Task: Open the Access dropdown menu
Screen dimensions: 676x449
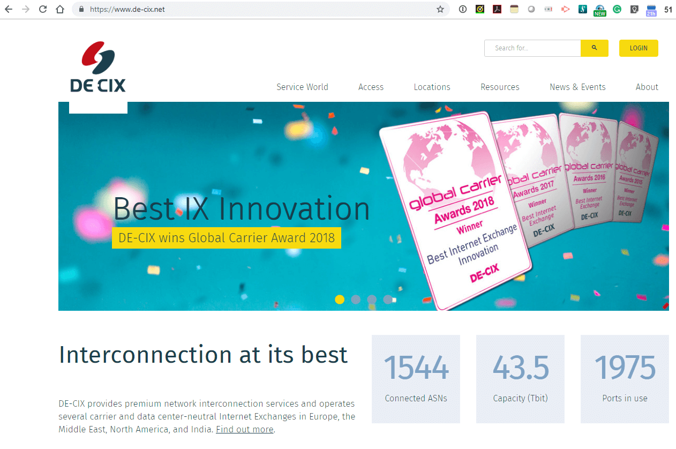Action: [371, 87]
